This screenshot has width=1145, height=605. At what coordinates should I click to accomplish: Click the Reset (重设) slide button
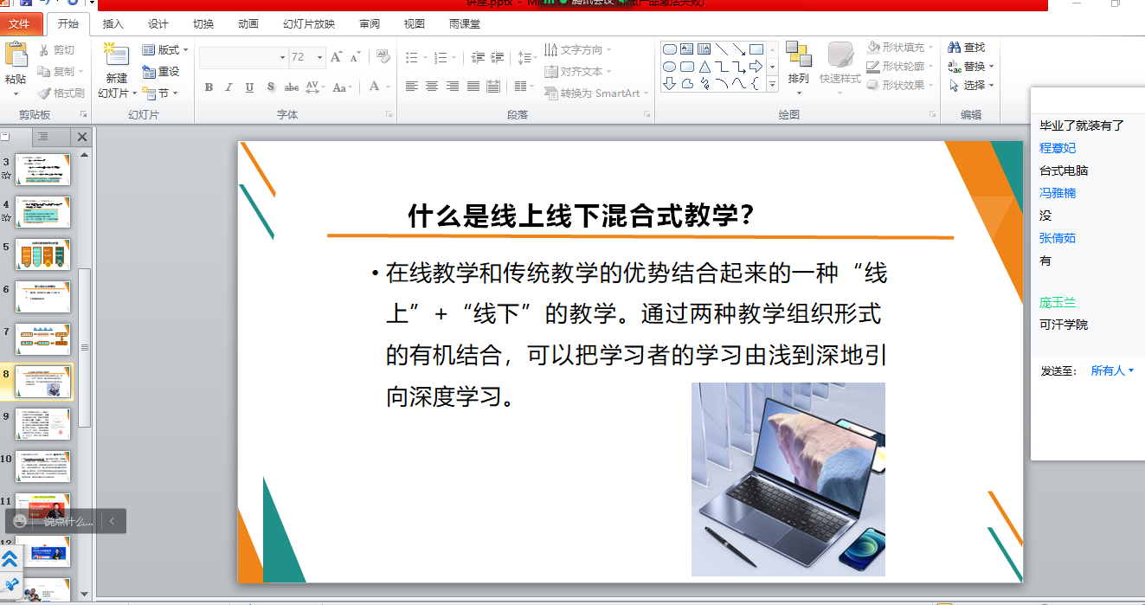(x=161, y=72)
